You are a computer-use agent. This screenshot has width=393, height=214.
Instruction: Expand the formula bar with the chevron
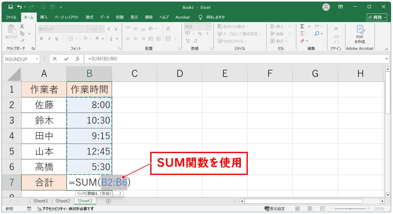pyautogui.click(x=386, y=59)
